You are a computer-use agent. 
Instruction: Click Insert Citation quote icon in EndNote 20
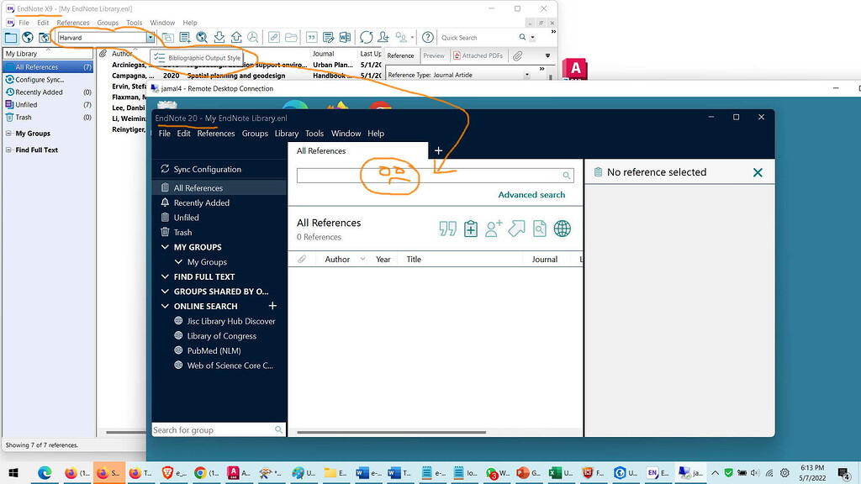coord(447,229)
